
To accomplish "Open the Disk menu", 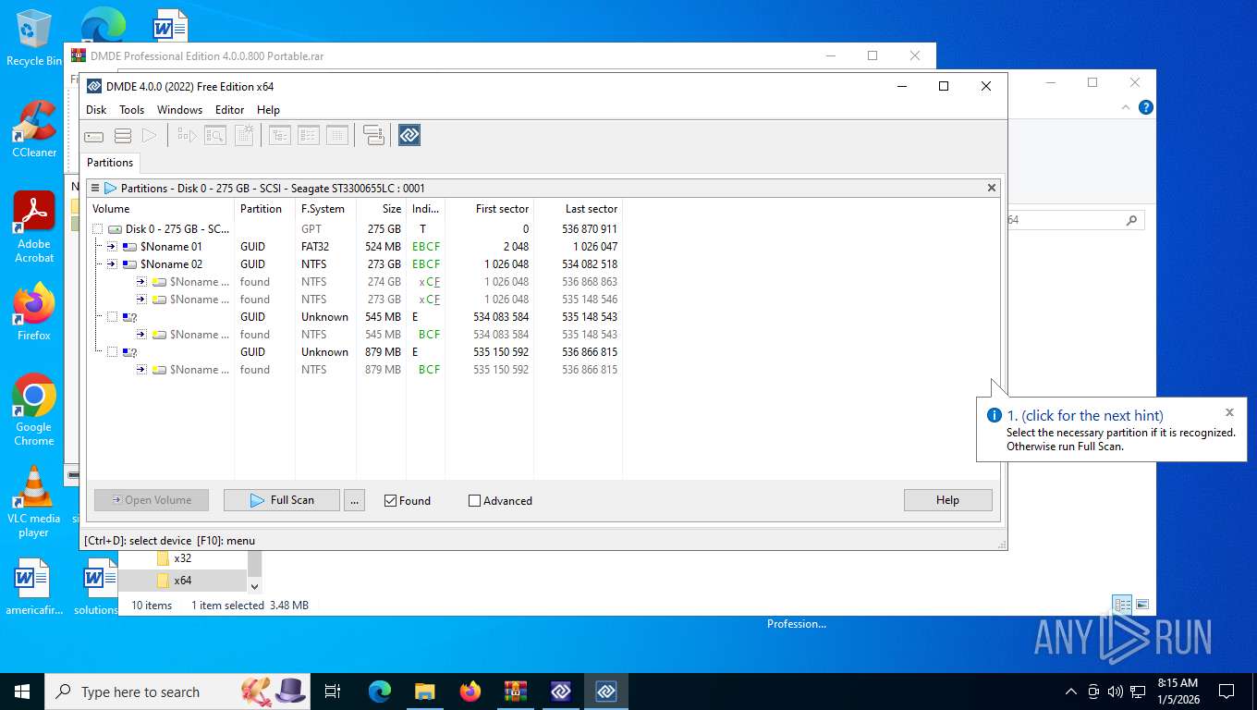I will 96,109.
